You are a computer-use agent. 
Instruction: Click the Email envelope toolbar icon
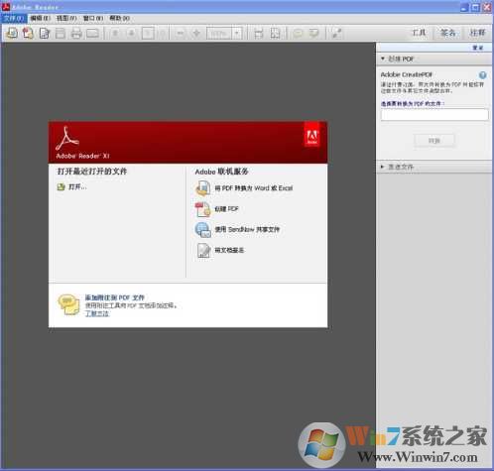tap(92, 33)
